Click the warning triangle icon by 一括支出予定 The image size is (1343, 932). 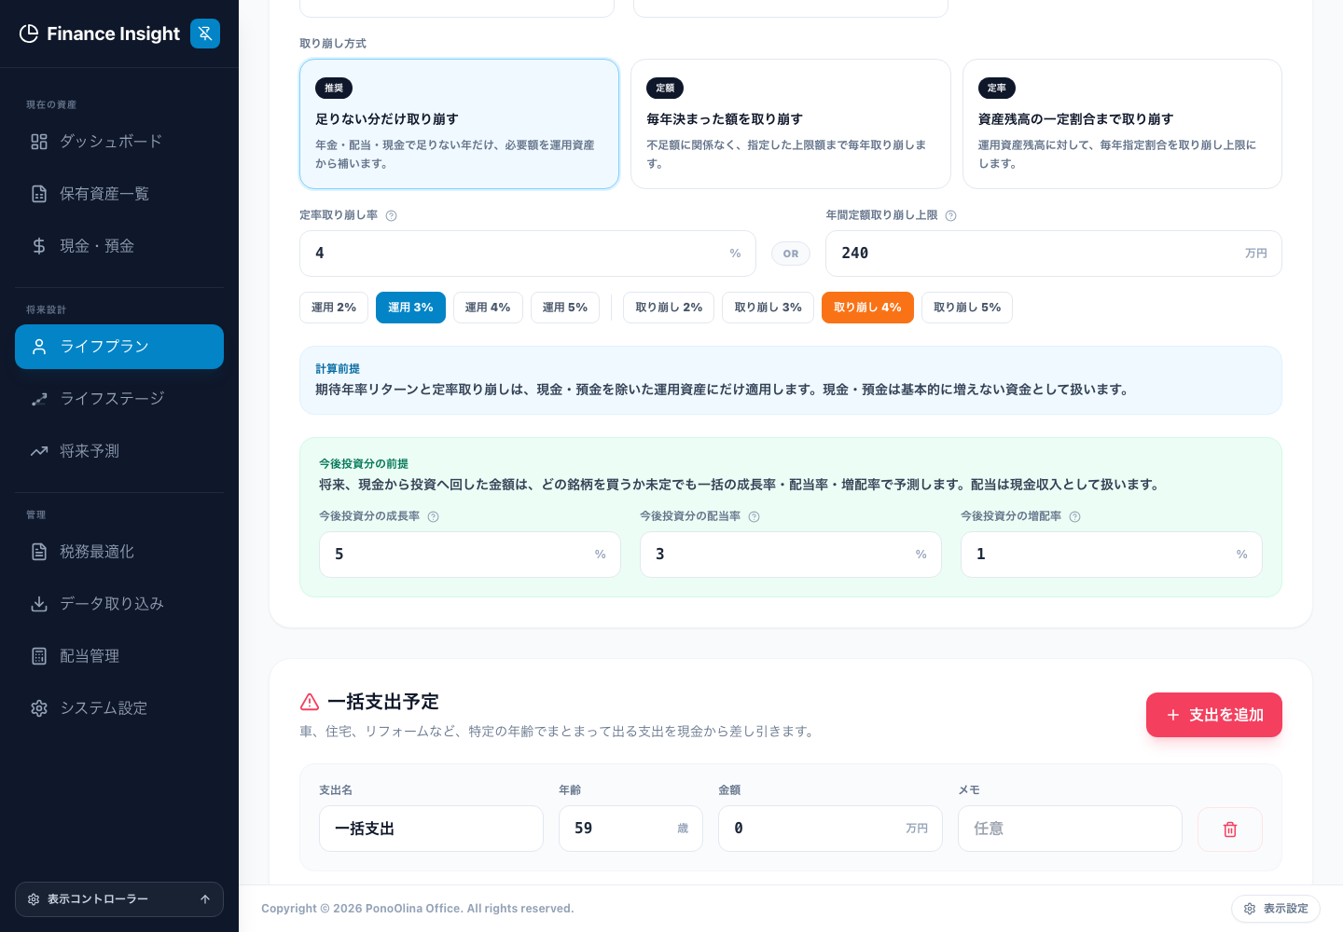(310, 702)
